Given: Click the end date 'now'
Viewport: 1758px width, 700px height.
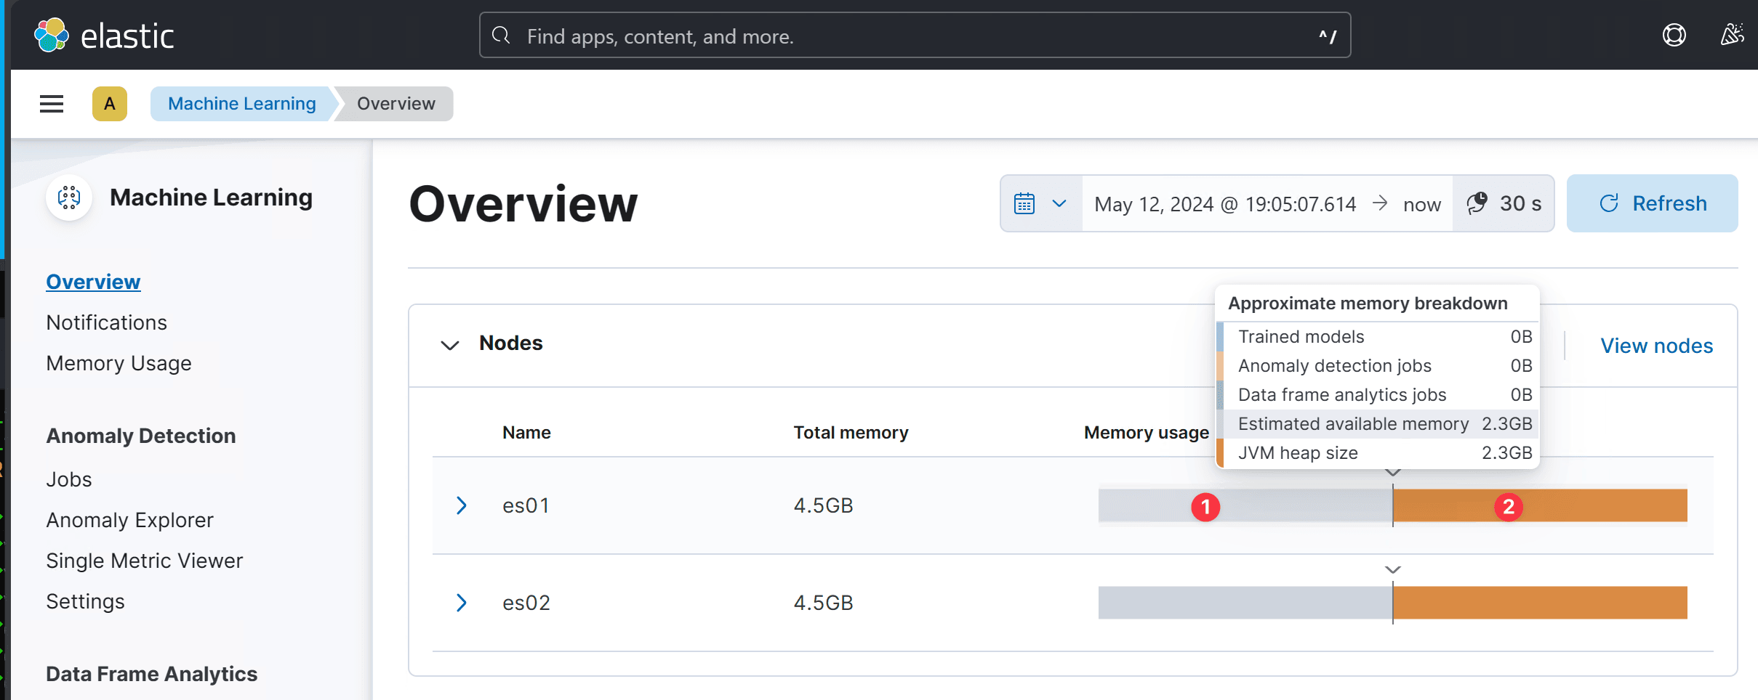Looking at the screenshot, I should (x=1422, y=205).
